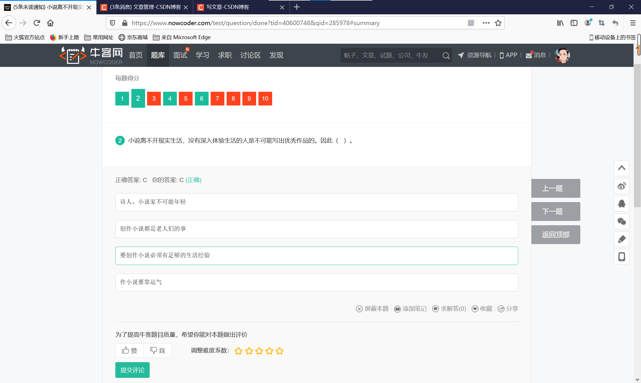Open 面试 nav menu item
641x383 pixels.
tap(180, 55)
